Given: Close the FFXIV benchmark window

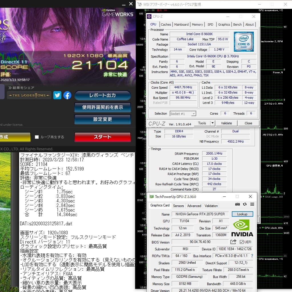Looking at the screenshot, I should pyautogui.click(x=131, y=4).
